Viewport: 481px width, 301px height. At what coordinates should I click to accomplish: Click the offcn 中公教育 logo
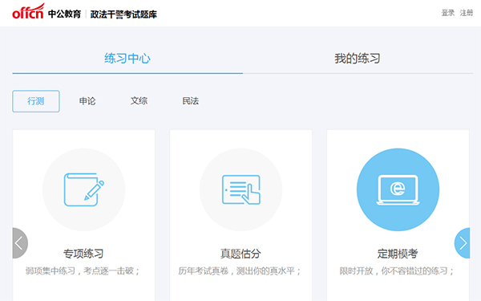click(x=46, y=12)
